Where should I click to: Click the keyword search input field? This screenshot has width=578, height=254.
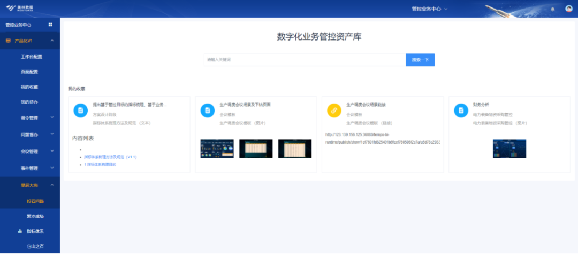[x=304, y=60]
